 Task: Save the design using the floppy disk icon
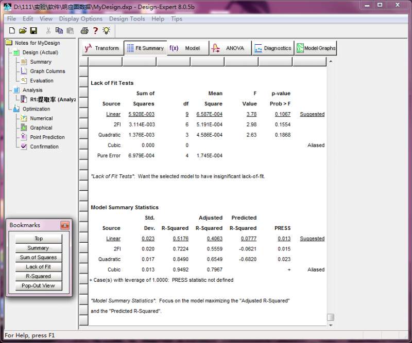pyautogui.click(x=33, y=31)
